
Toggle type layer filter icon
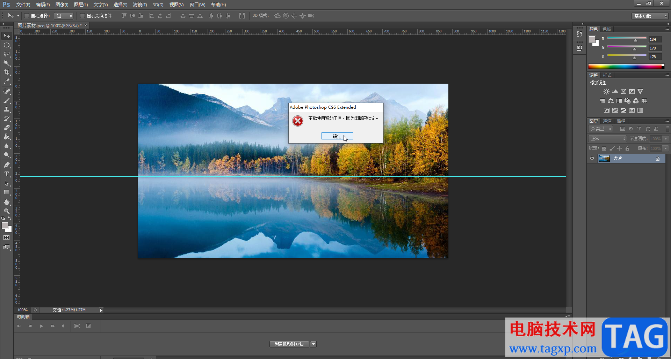(639, 129)
